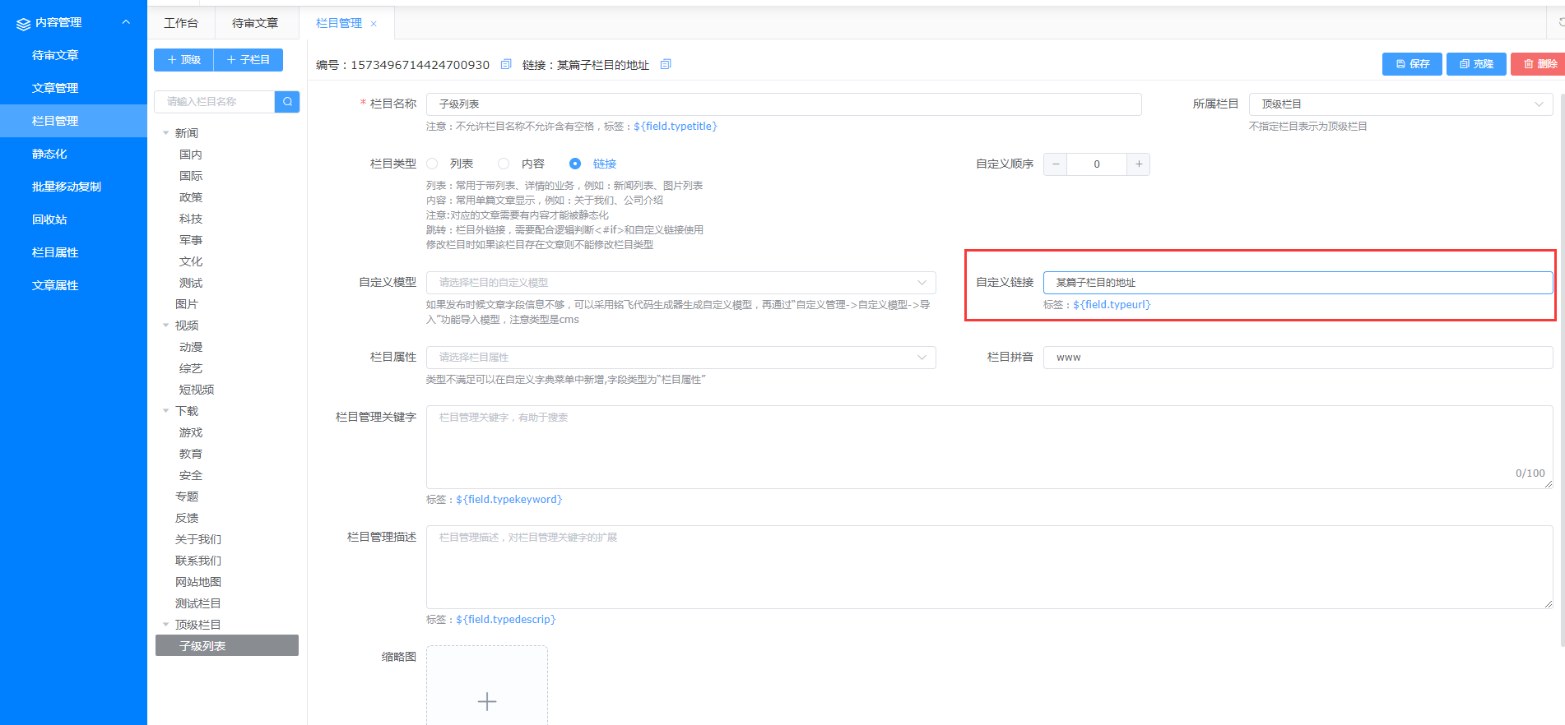The image size is (1565, 725).
Task: Copy the link address icon
Action: (666, 64)
